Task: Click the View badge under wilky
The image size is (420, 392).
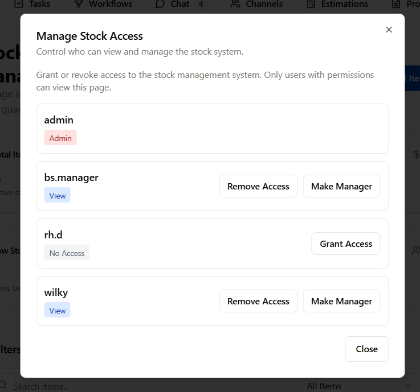Action: (x=58, y=310)
